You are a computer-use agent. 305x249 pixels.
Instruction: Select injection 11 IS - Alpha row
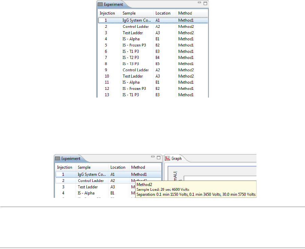pos(153,82)
